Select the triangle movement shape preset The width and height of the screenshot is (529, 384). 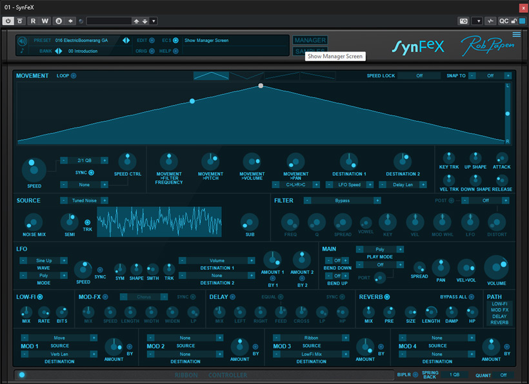coord(211,75)
